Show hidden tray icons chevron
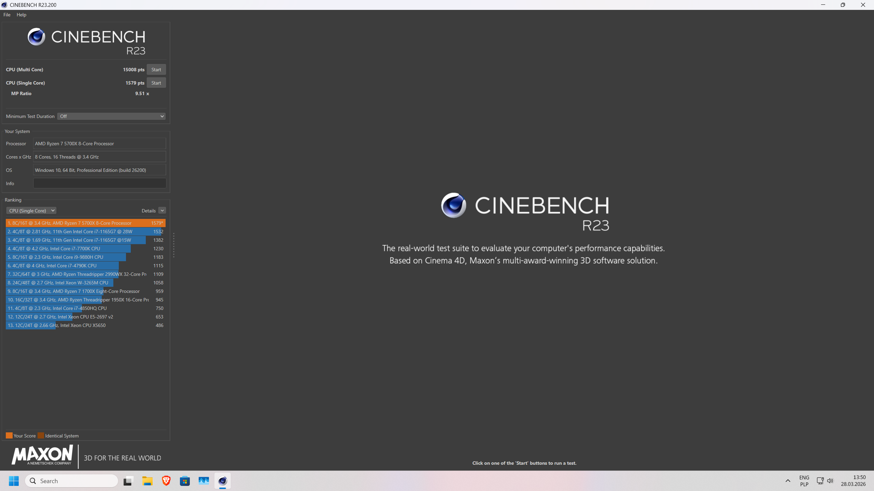The image size is (874, 491). click(x=788, y=481)
